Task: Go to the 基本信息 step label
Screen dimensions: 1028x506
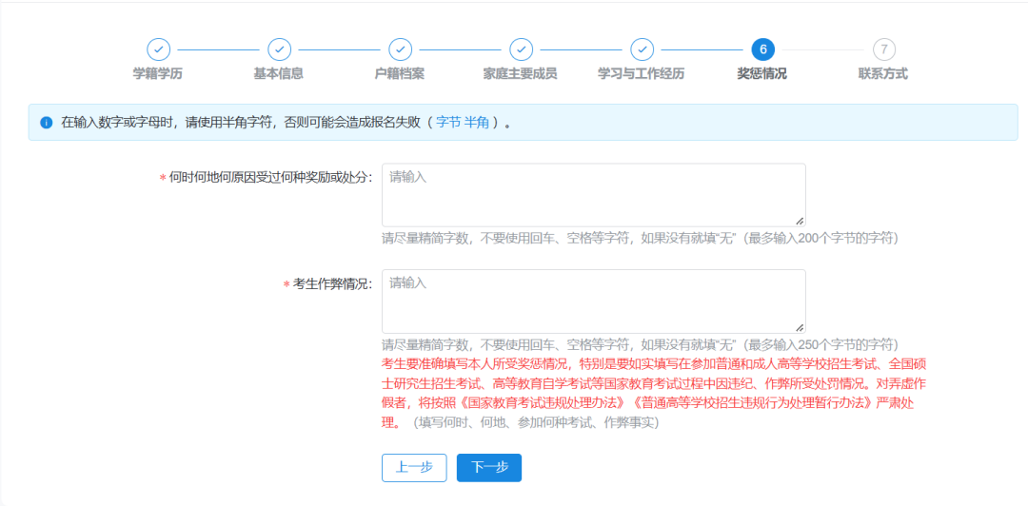Action: [279, 73]
